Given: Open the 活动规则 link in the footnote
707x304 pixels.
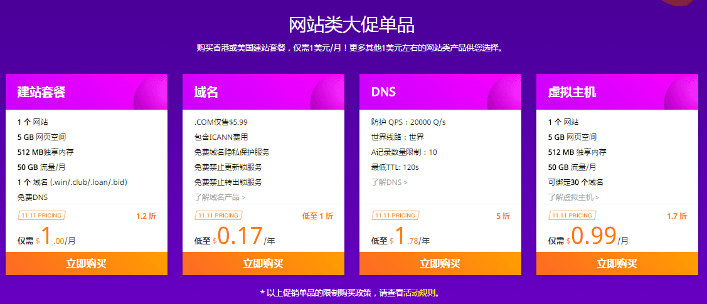Looking at the screenshot, I should 419,293.
